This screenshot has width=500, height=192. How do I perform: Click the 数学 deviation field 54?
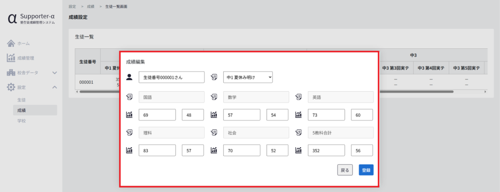[x=277, y=115]
